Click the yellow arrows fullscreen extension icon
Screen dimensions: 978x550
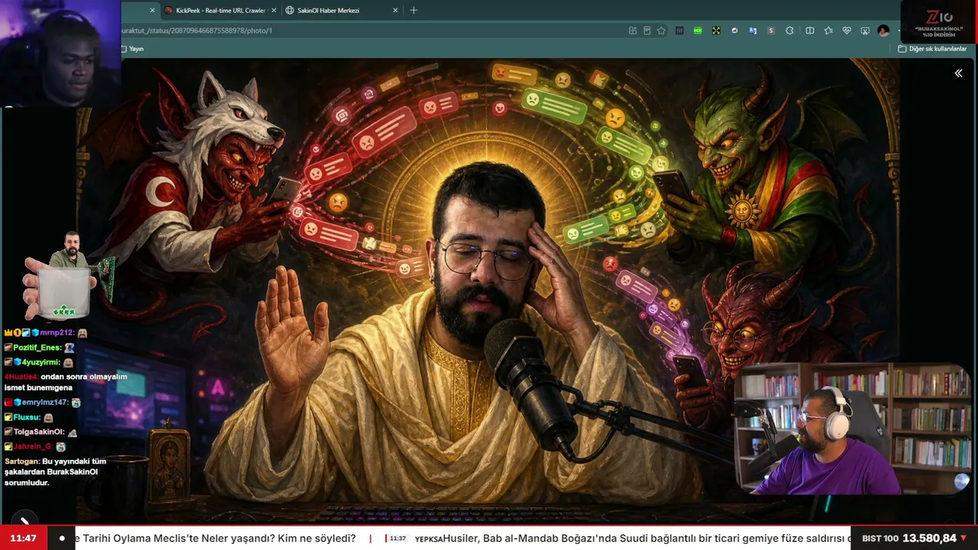coord(716,31)
